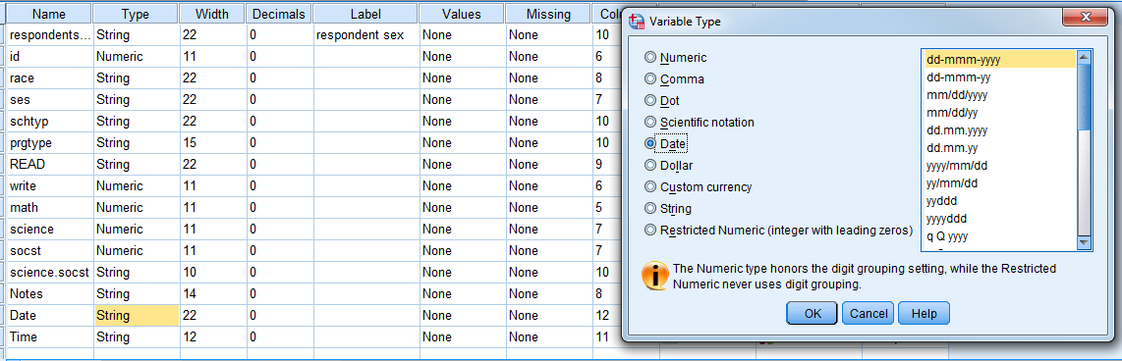Select Scientific notation type
The height and width of the screenshot is (361, 1122).
[x=650, y=123]
